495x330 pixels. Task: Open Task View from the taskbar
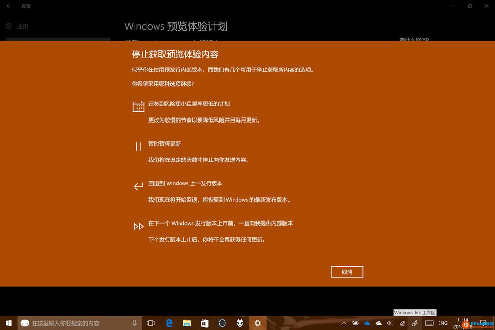pos(151,323)
